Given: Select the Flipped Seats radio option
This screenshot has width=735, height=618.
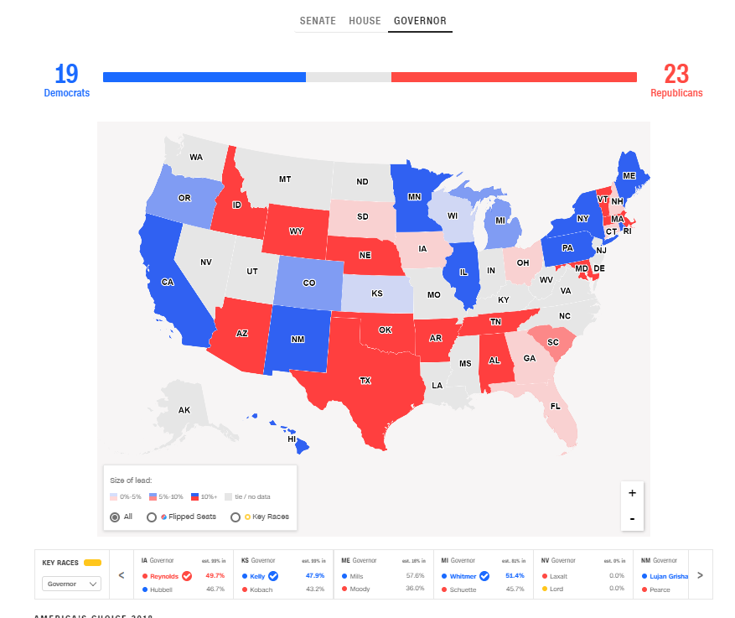Looking at the screenshot, I should click(152, 517).
